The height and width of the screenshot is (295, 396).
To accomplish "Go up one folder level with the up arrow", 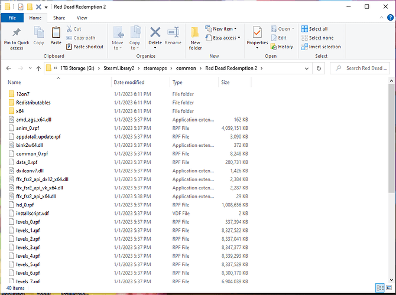I will (38, 68).
